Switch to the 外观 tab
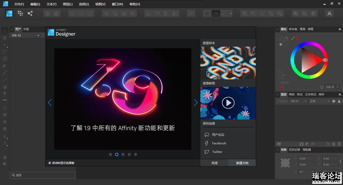The image size is (343, 185). point(26,29)
